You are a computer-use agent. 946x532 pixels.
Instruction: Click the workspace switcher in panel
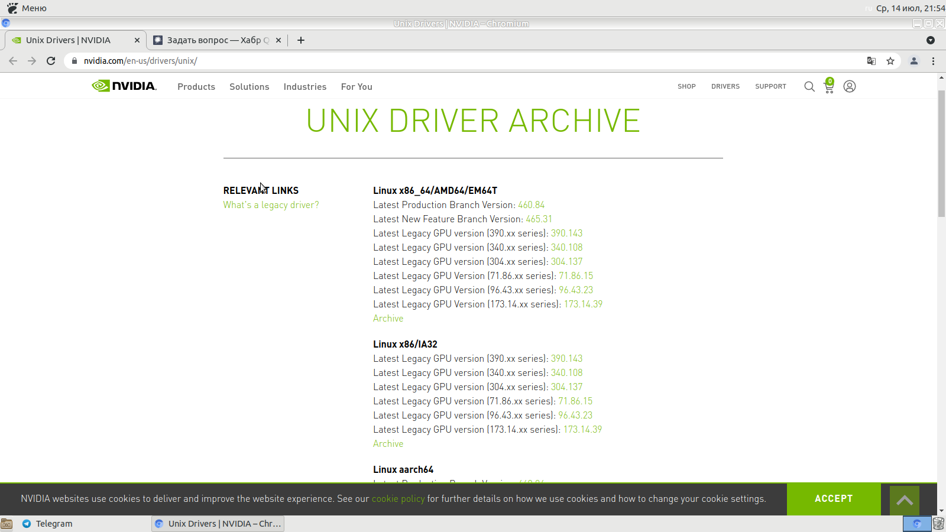pyautogui.click(x=917, y=524)
